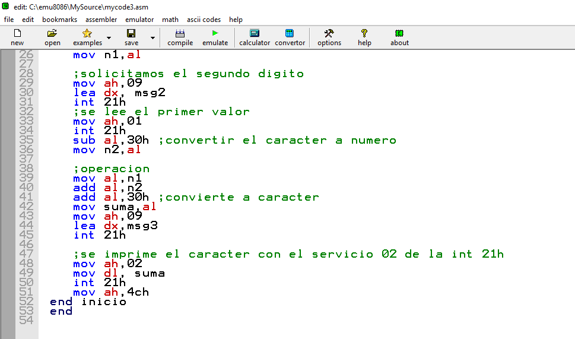Screen dimensions: 575x339
Task: Click the comment ';se lee el primer valor'
Action: coord(161,112)
